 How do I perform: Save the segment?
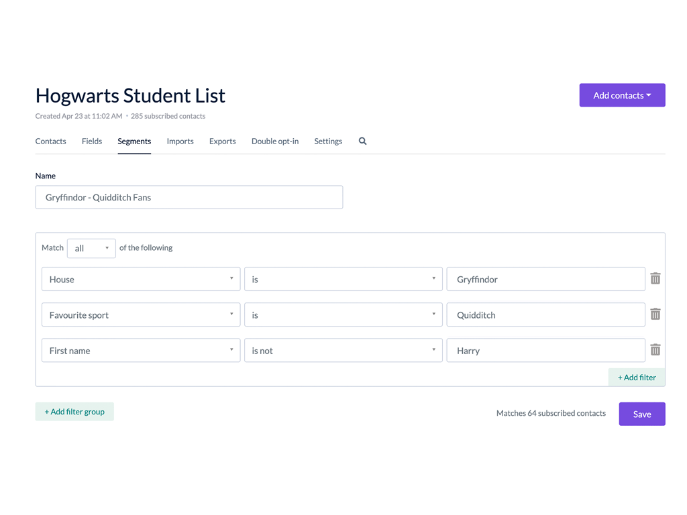click(x=641, y=414)
